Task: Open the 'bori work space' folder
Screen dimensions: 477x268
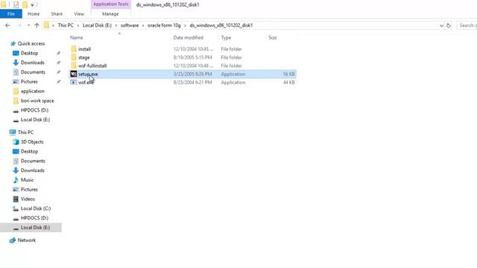Action: (x=37, y=100)
